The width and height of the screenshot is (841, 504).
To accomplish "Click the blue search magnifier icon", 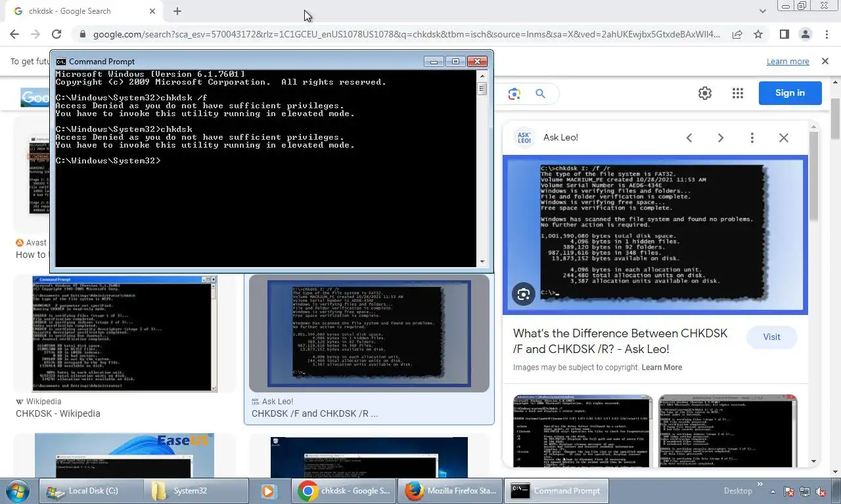I will pyautogui.click(x=540, y=94).
